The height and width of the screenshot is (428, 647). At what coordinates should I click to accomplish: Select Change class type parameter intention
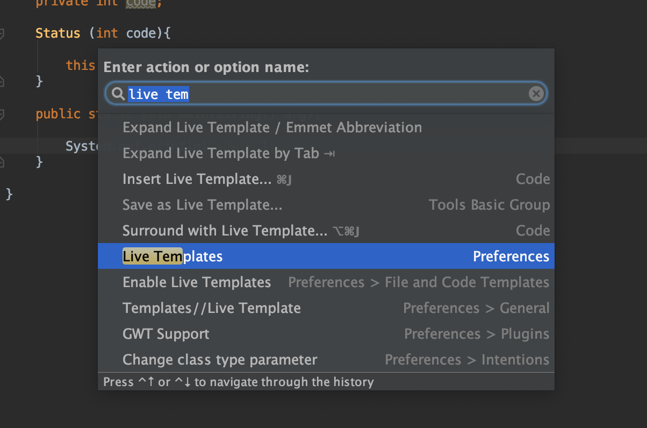(220, 360)
